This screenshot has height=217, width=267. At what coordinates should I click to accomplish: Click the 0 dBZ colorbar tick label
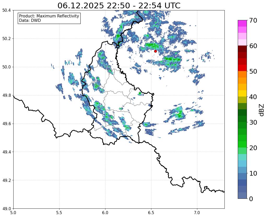pos(251,199)
